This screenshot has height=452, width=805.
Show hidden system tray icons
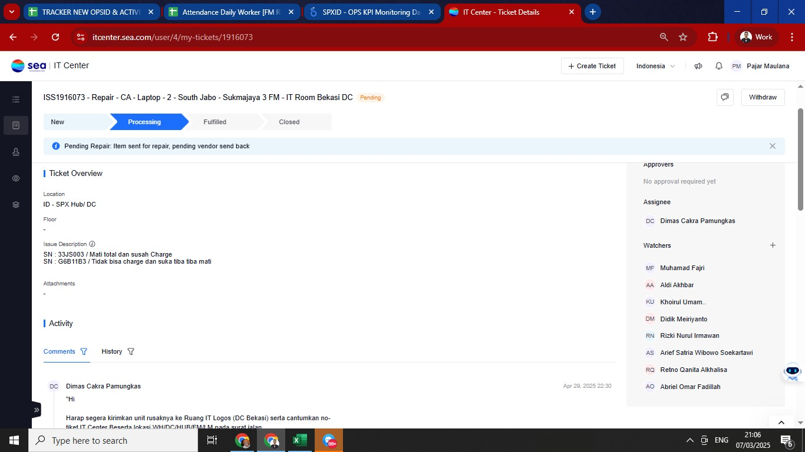(x=689, y=440)
